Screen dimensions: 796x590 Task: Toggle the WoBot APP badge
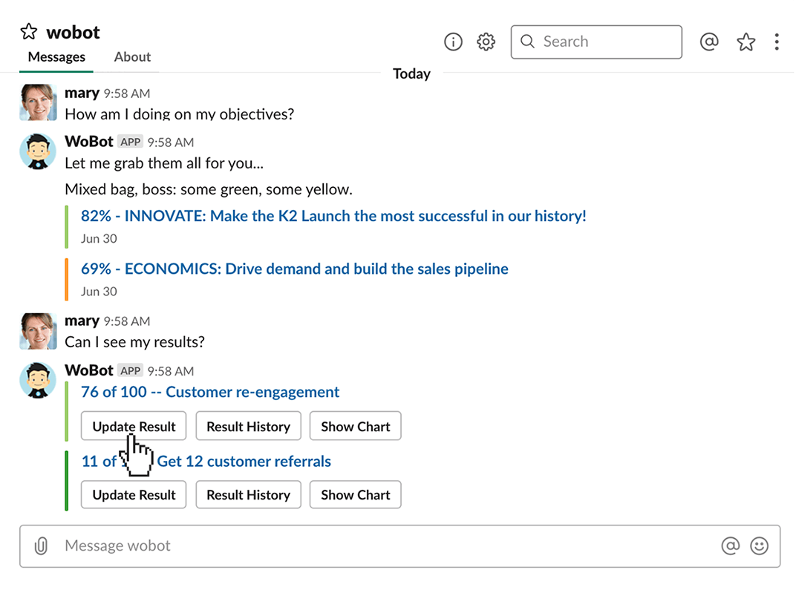[x=129, y=141]
